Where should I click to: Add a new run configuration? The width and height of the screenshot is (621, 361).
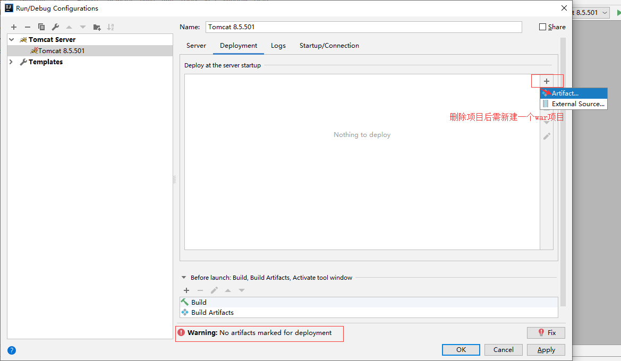point(13,27)
